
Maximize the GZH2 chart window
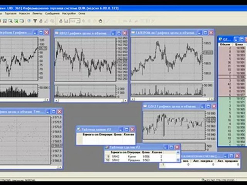[x=208, y=106]
